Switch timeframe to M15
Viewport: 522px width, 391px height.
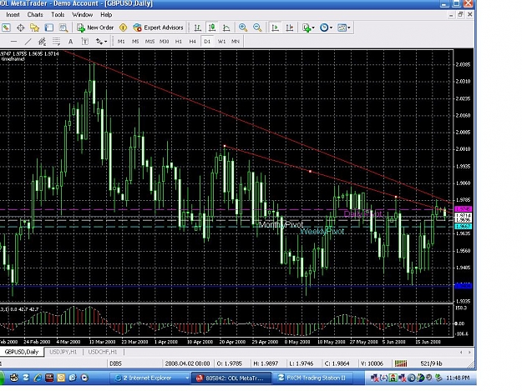(150, 42)
